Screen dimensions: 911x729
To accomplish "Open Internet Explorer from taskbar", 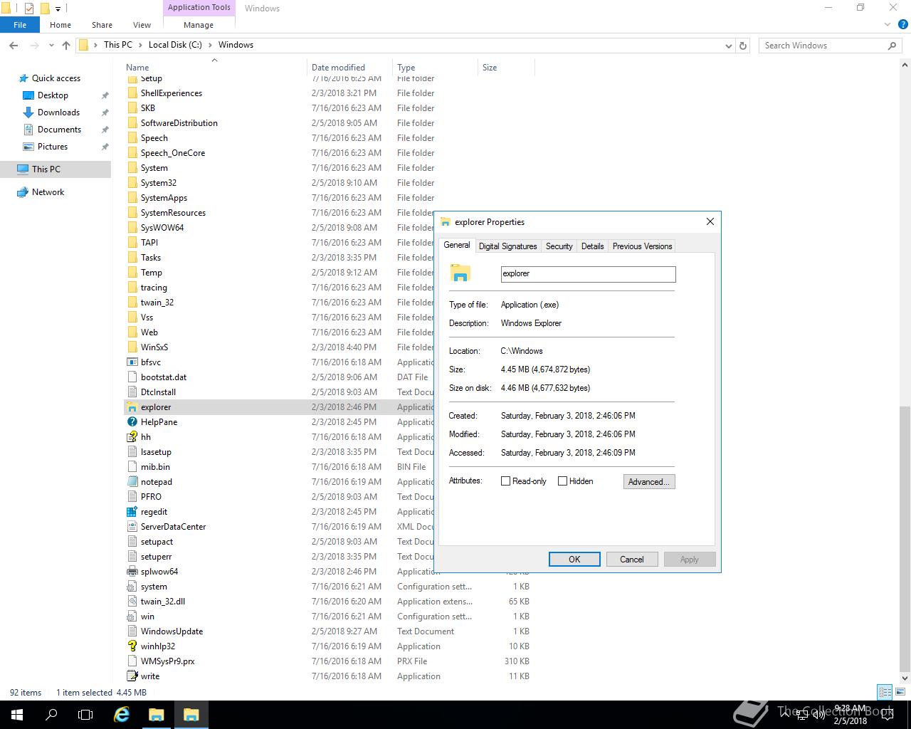I will (122, 715).
